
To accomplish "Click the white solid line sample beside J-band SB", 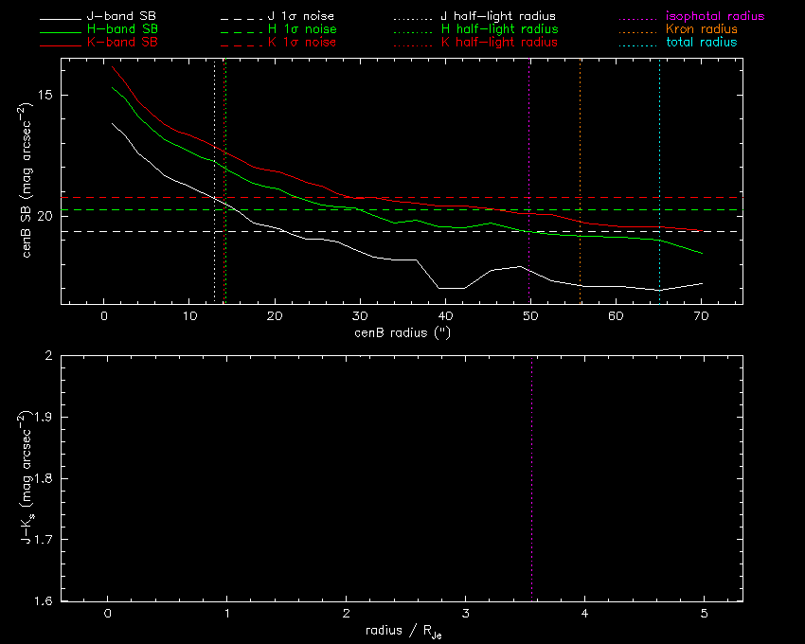I will [x=61, y=17].
